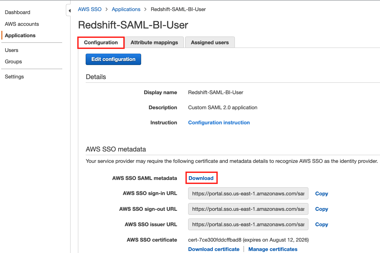Open Users in the sidebar
The width and height of the screenshot is (380, 253).
[x=12, y=50]
